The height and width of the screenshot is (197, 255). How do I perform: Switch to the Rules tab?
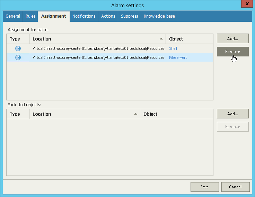click(30, 16)
